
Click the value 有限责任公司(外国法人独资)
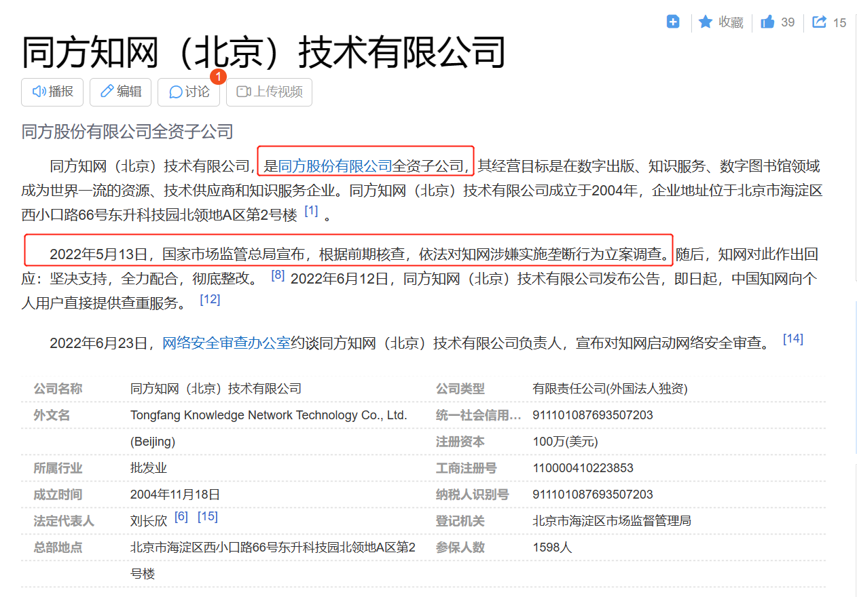tap(610, 389)
